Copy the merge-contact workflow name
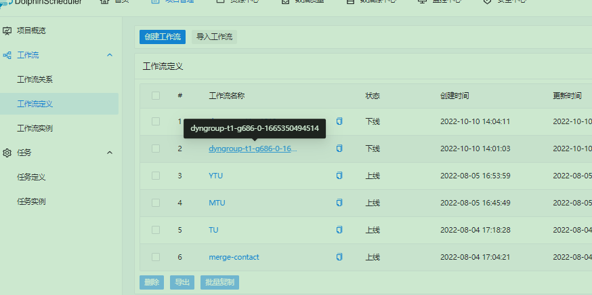This screenshot has height=295, width=592. tap(339, 257)
